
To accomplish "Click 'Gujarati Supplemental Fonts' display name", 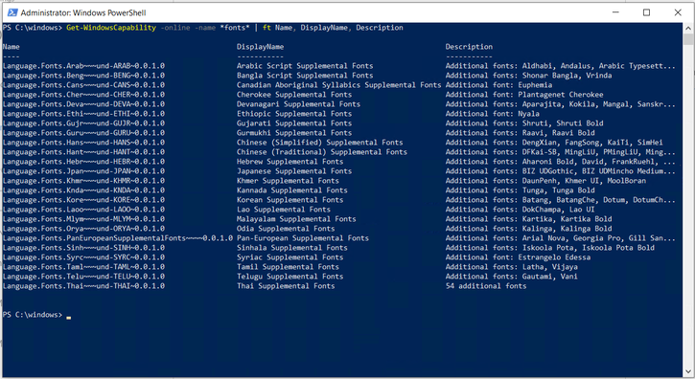I will 294,123.
